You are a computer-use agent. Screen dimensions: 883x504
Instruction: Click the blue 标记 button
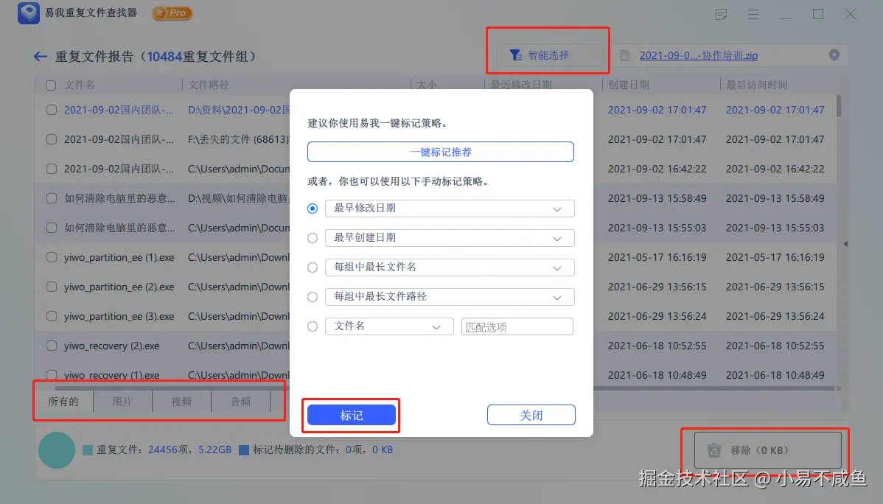(x=352, y=415)
